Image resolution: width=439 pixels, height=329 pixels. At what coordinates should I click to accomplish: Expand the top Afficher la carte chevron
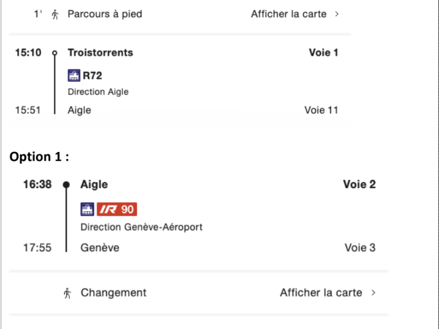tap(337, 14)
